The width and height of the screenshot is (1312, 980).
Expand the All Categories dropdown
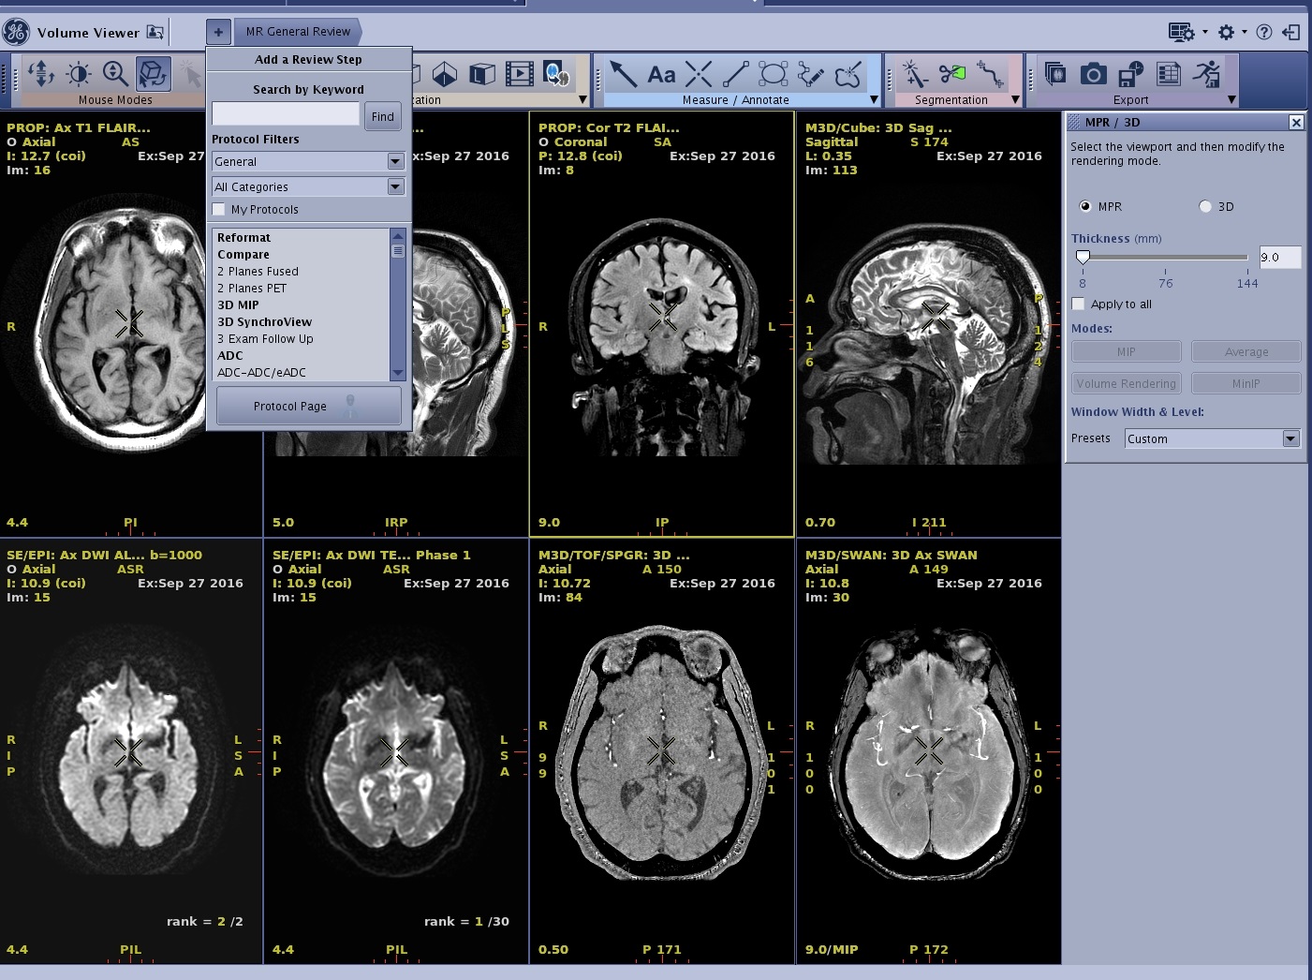(x=395, y=187)
